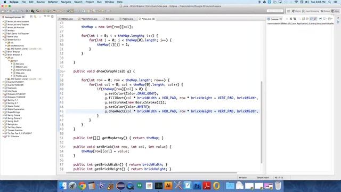This screenshot has width=341, height=192.
Task: Switch to the Java perspective button
Action: 335,11
